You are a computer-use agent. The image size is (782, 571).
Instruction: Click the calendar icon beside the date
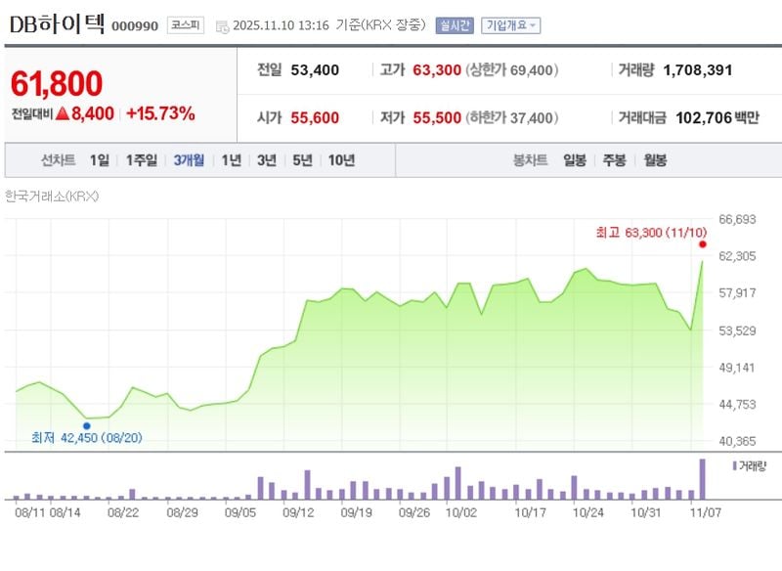[222, 26]
